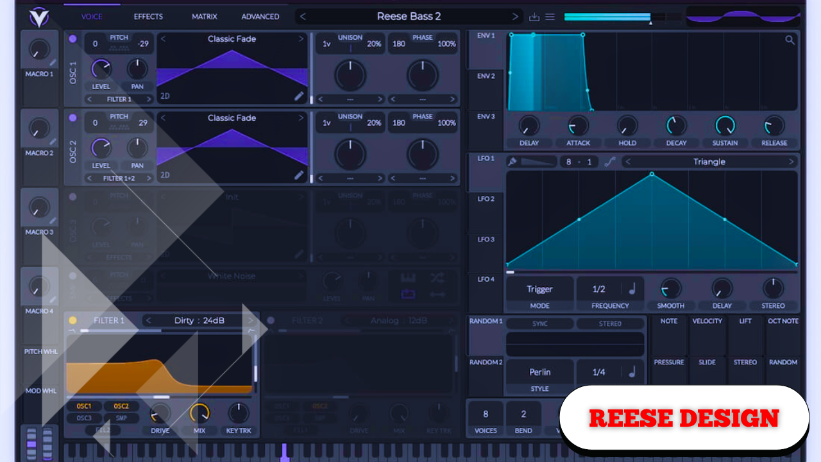Screen dimensions: 821x462
Task: Click the VOICES count field
Action: (x=486, y=415)
